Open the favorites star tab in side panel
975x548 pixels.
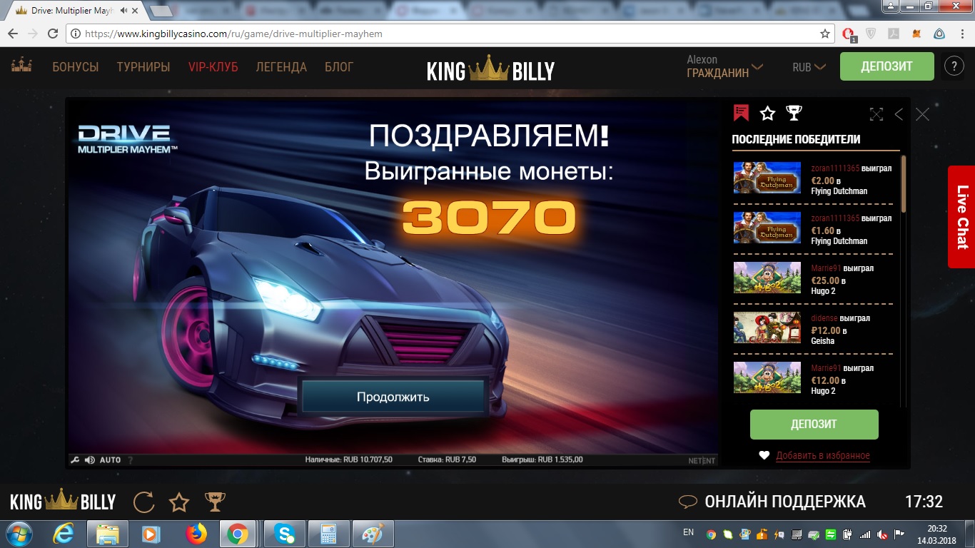767,113
